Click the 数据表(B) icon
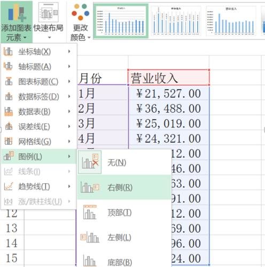265x267 pixels. pyautogui.click(x=9, y=112)
